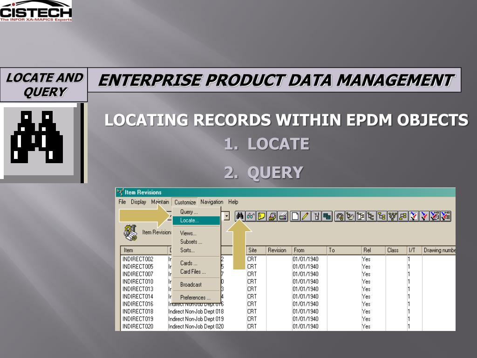Click description Indirect Non-Job Dept 018

tap(196, 311)
